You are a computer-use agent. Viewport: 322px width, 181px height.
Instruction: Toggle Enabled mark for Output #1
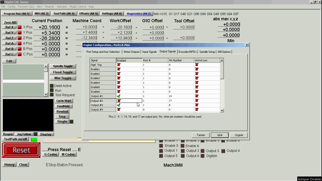(x=119, y=96)
